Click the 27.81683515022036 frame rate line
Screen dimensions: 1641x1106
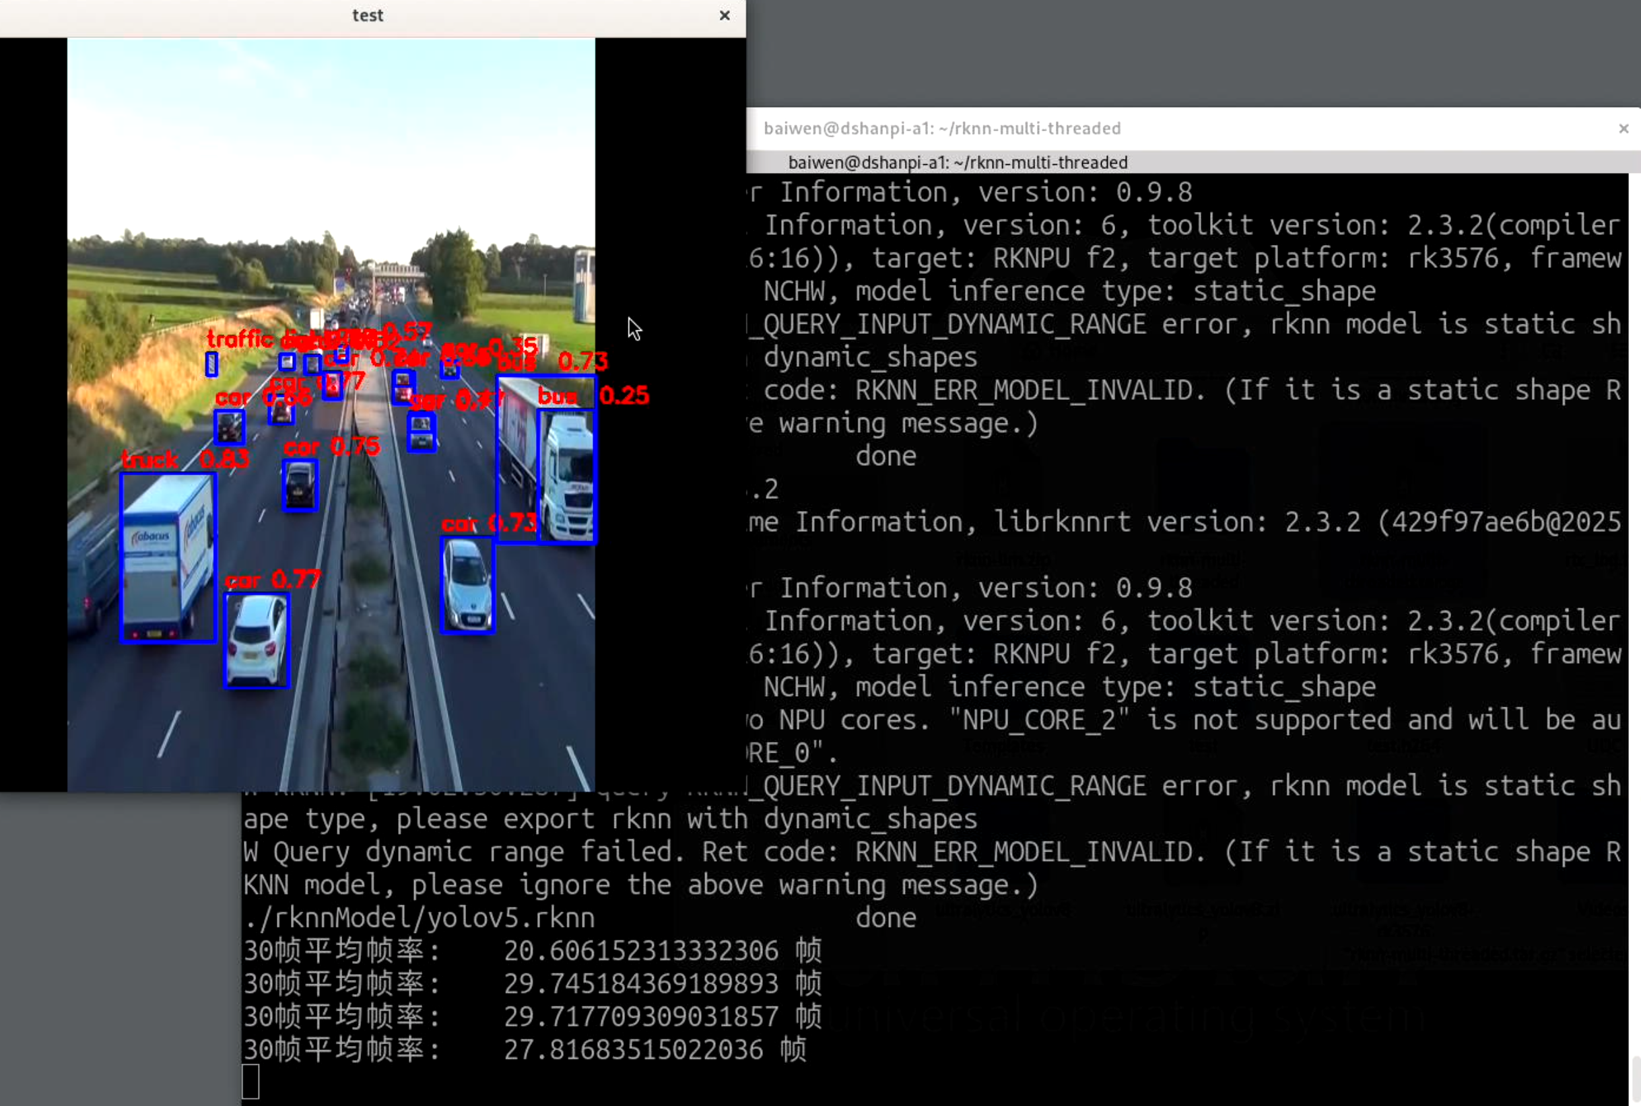coord(633,1049)
